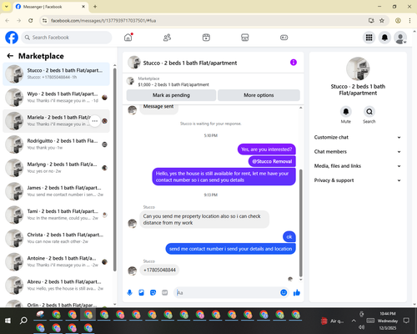
Task: Open the Mariela conversation
Action: click(x=56, y=121)
